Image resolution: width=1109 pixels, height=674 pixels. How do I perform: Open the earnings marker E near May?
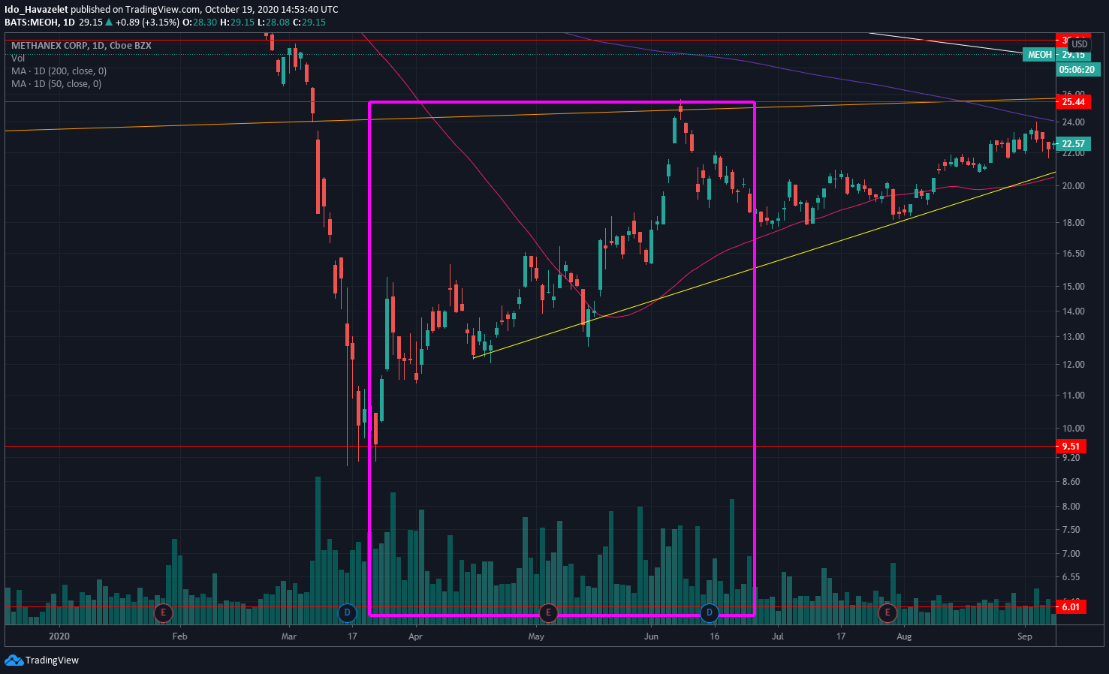(x=548, y=612)
